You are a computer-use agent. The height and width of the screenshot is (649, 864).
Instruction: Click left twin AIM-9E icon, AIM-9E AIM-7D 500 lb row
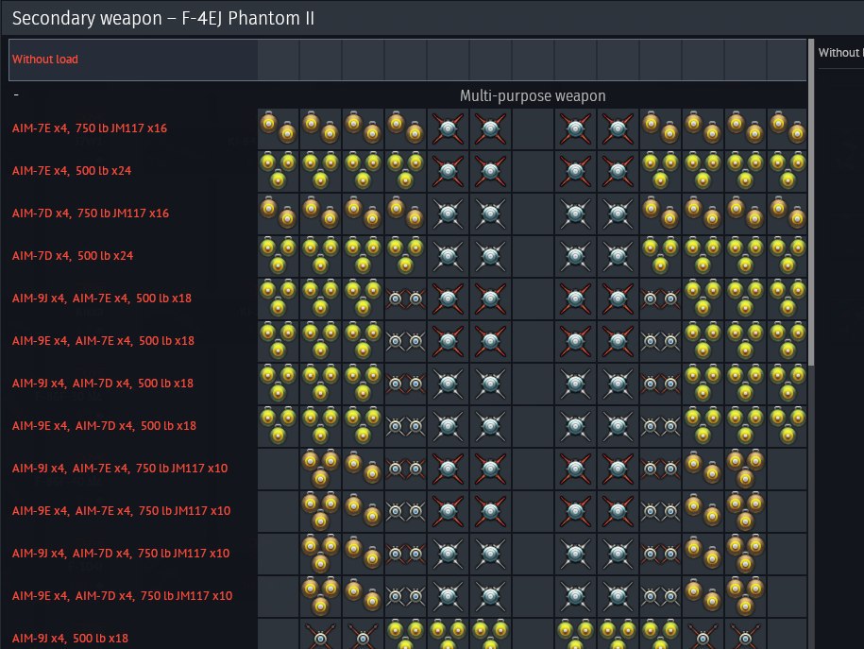(x=405, y=426)
